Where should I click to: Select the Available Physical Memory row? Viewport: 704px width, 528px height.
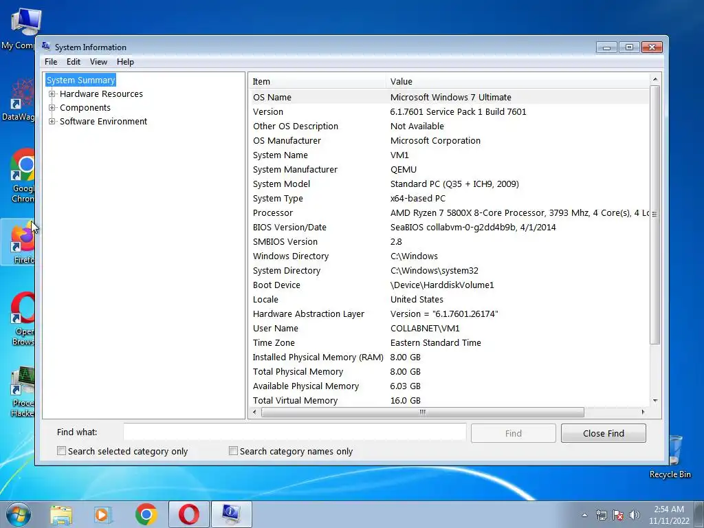(448, 386)
